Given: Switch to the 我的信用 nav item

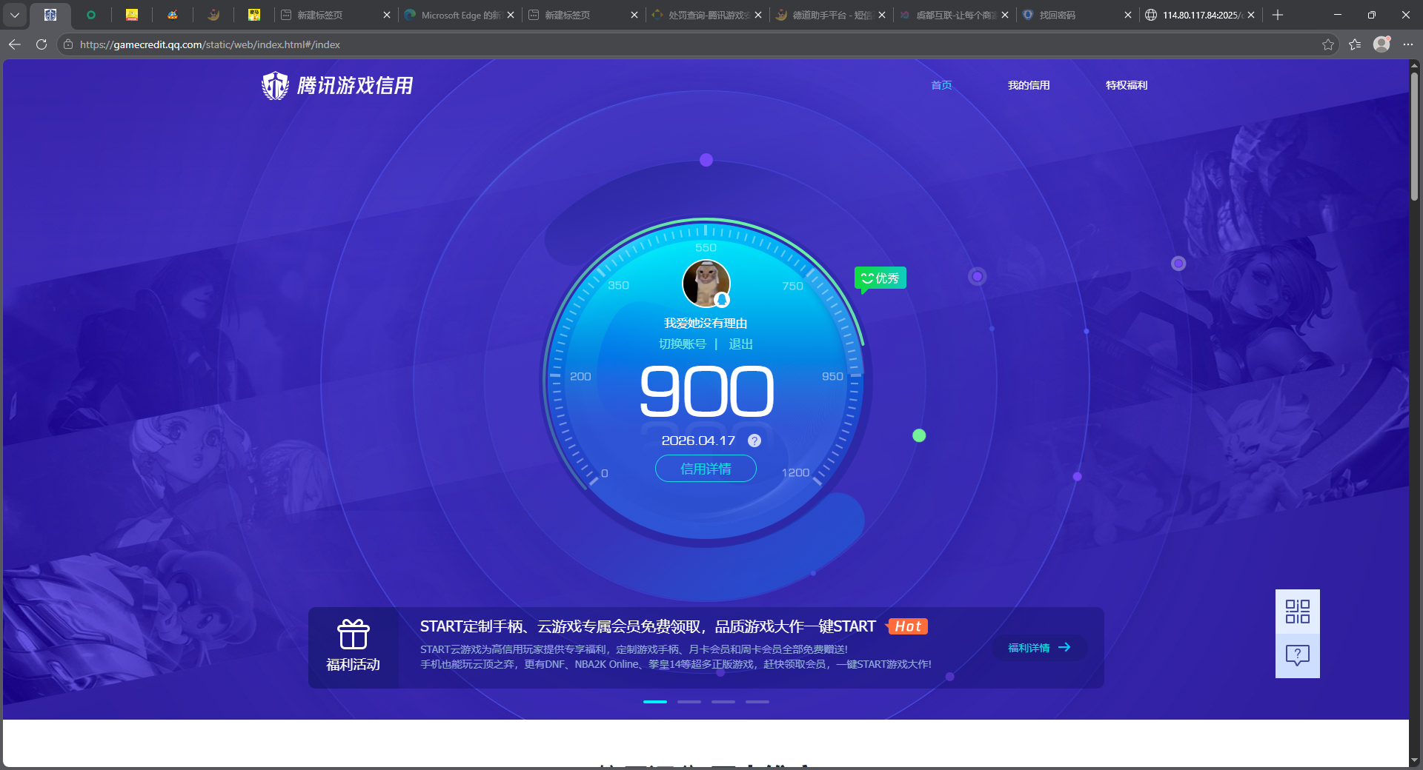Looking at the screenshot, I should click(1029, 85).
